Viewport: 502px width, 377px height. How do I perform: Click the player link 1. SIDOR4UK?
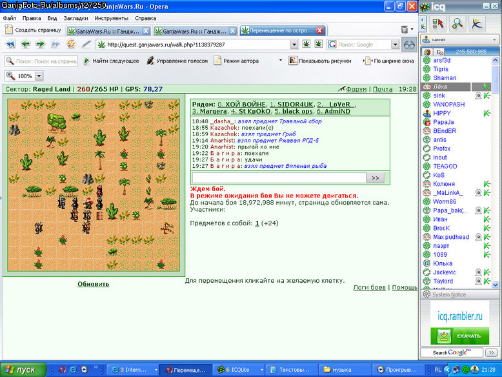[292, 105]
